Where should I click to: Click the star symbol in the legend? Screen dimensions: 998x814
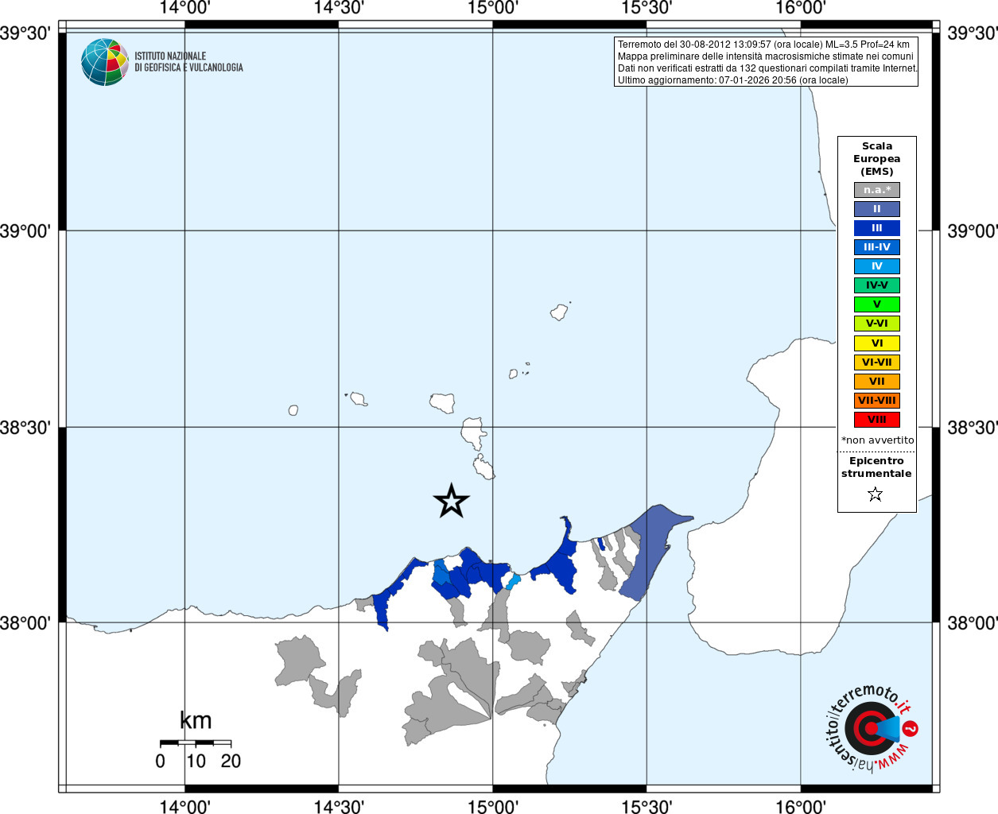[876, 494]
